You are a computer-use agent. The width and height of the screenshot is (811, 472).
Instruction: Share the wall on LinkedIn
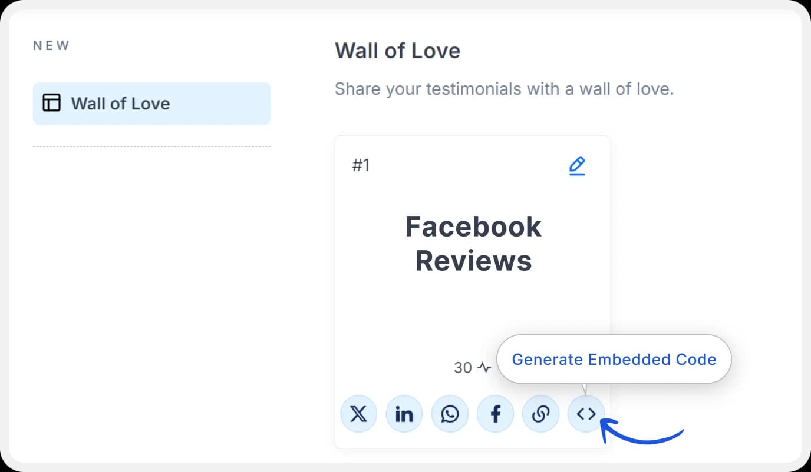[404, 414]
